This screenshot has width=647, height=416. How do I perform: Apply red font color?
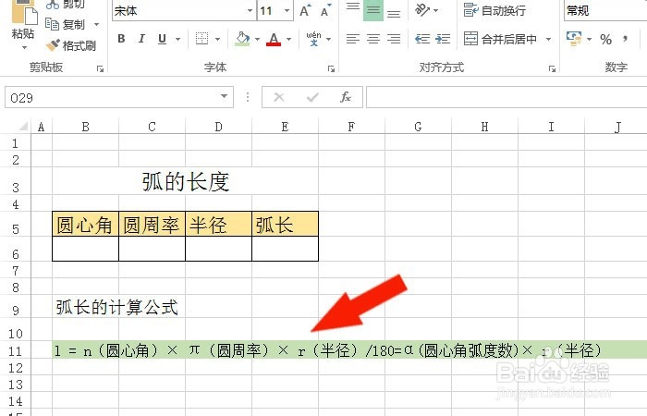pos(274,39)
